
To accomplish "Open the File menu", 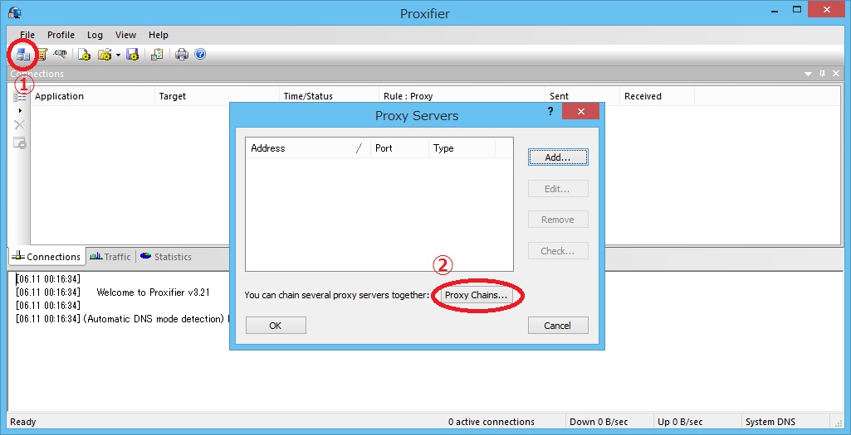I will point(27,35).
